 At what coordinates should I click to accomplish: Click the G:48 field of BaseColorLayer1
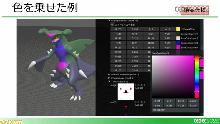point(135,34)
